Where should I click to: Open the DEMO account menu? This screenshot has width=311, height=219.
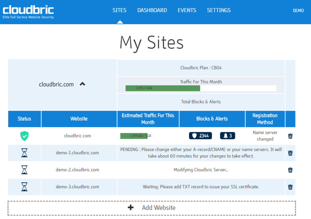[x=298, y=11]
